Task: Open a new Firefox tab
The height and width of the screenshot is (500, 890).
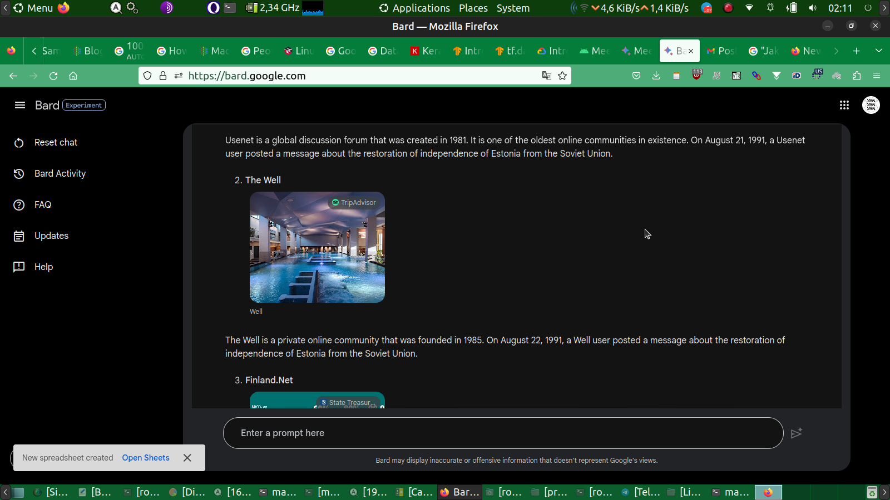Action: [x=856, y=51]
